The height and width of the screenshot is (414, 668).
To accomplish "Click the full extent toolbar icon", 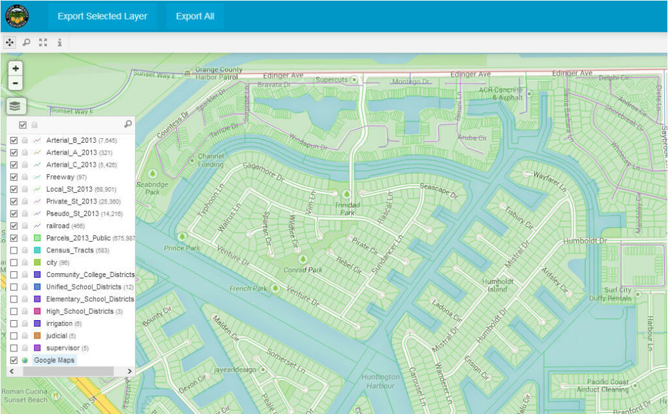I will click(43, 42).
